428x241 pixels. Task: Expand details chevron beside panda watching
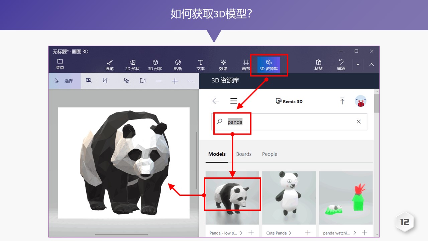pyautogui.click(x=355, y=233)
